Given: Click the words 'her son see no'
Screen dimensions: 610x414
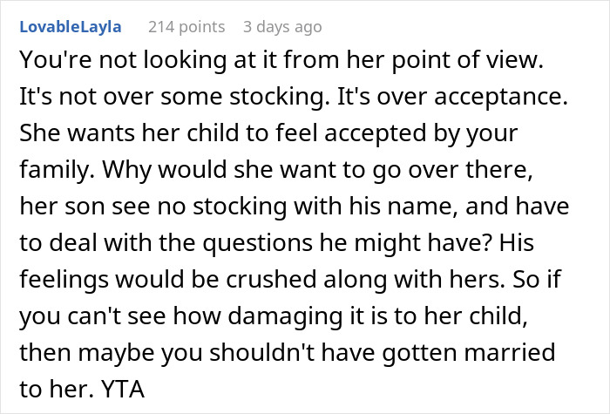Looking at the screenshot, I should [x=104, y=207].
